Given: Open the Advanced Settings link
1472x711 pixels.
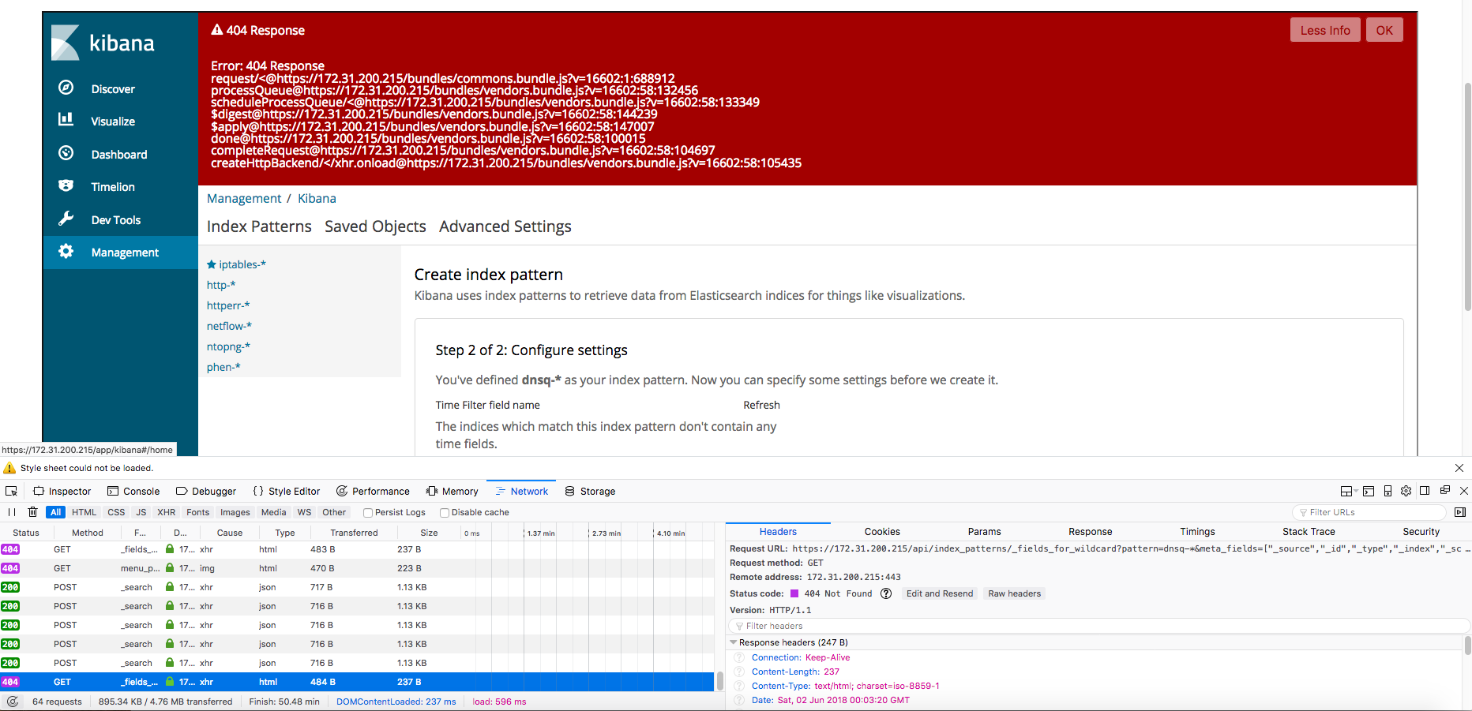Looking at the screenshot, I should pyautogui.click(x=505, y=226).
